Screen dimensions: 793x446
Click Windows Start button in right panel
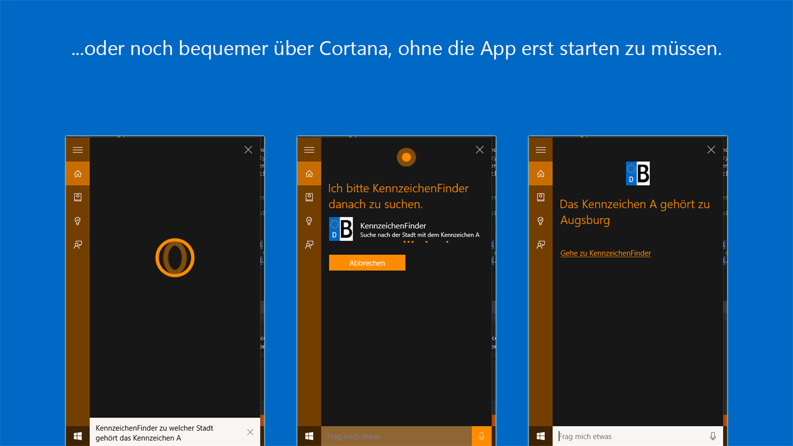click(540, 436)
